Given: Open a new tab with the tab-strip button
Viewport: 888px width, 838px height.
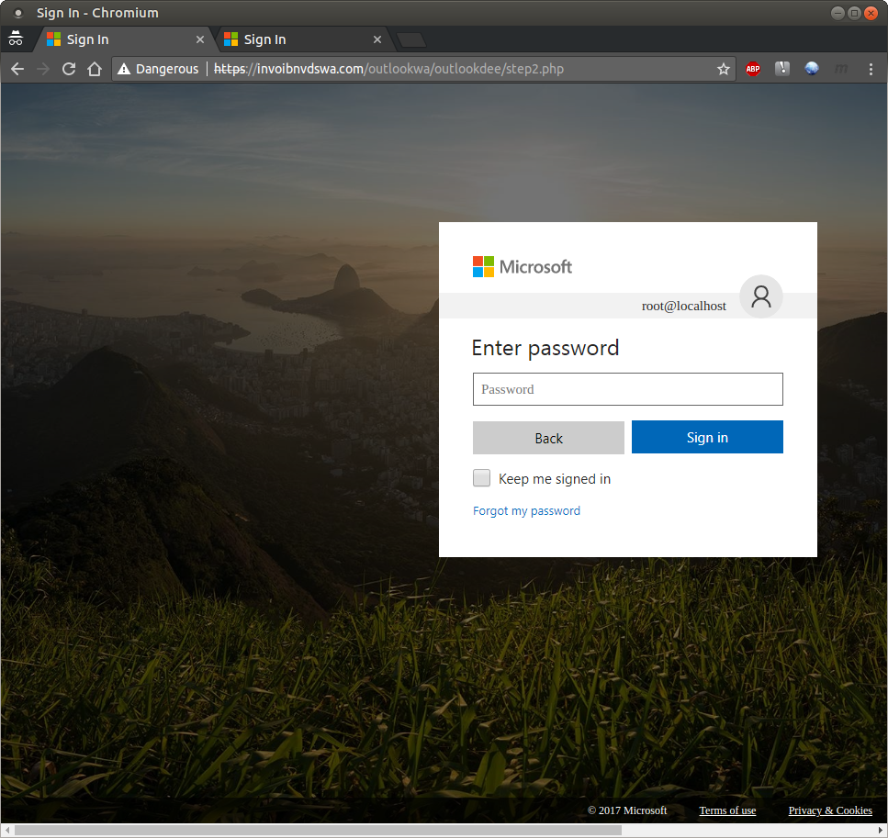Looking at the screenshot, I should point(410,39).
